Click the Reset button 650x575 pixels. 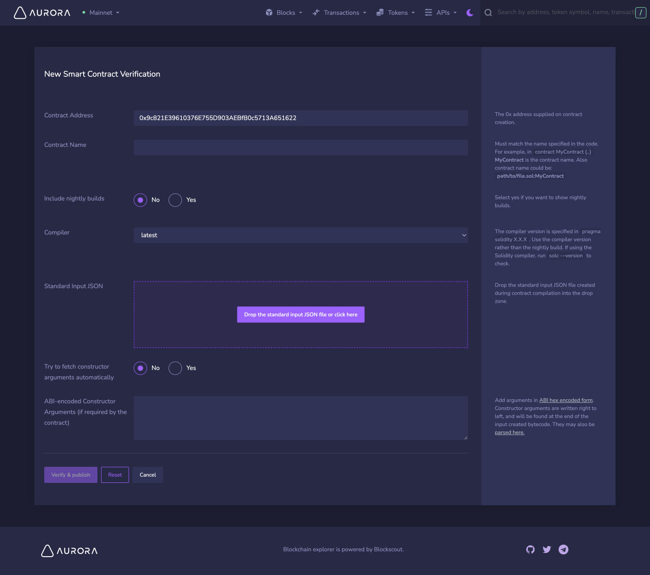115,475
